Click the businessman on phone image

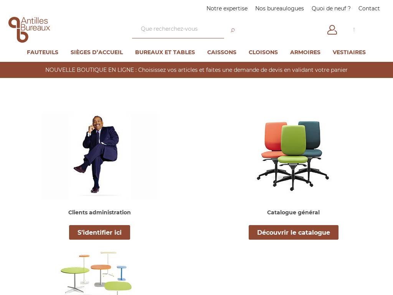[100, 156]
